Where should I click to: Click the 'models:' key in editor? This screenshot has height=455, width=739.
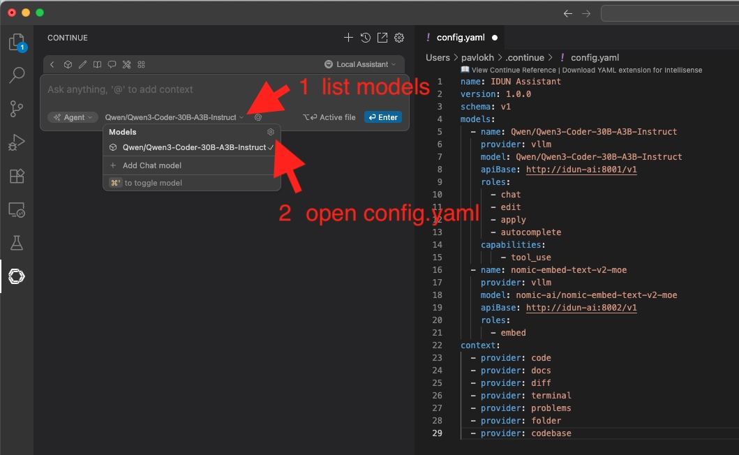tap(478, 119)
